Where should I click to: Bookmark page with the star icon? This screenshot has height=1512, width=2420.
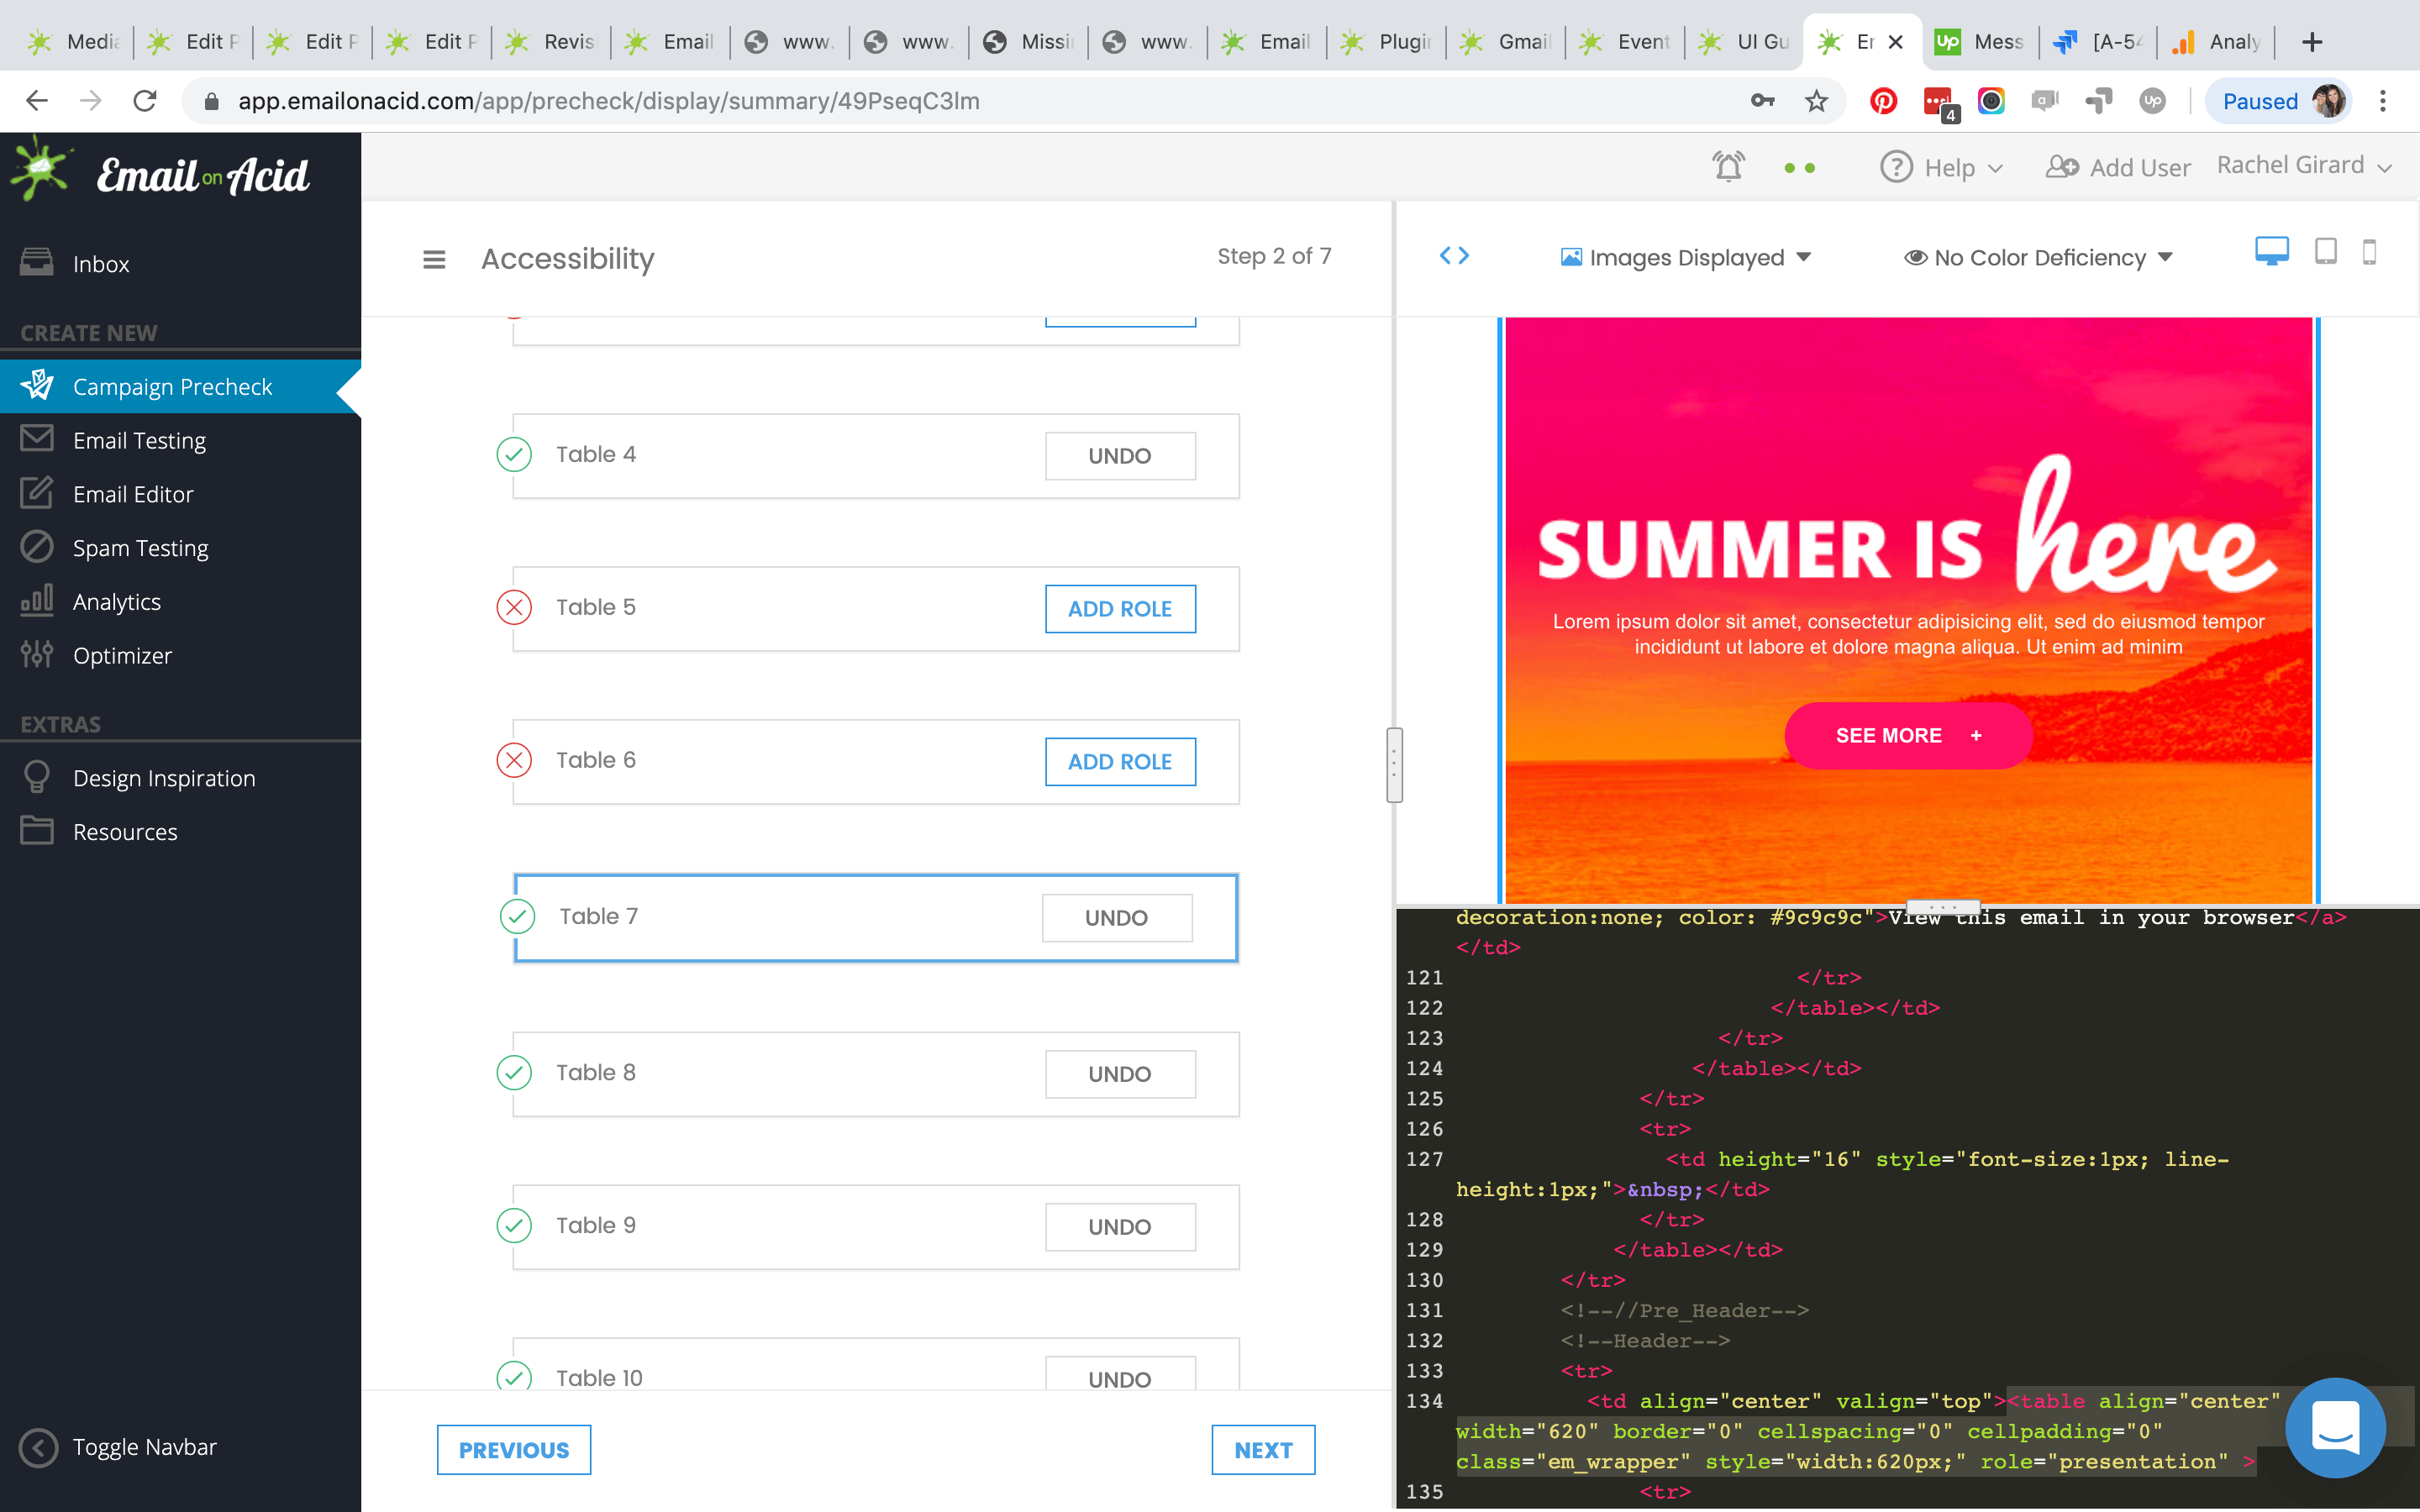coord(1816,101)
